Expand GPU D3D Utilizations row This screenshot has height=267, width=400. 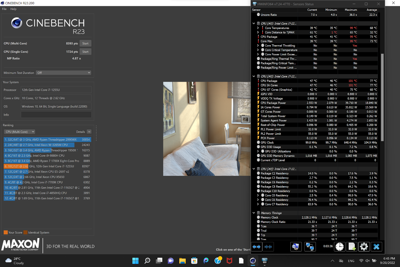point(258,151)
